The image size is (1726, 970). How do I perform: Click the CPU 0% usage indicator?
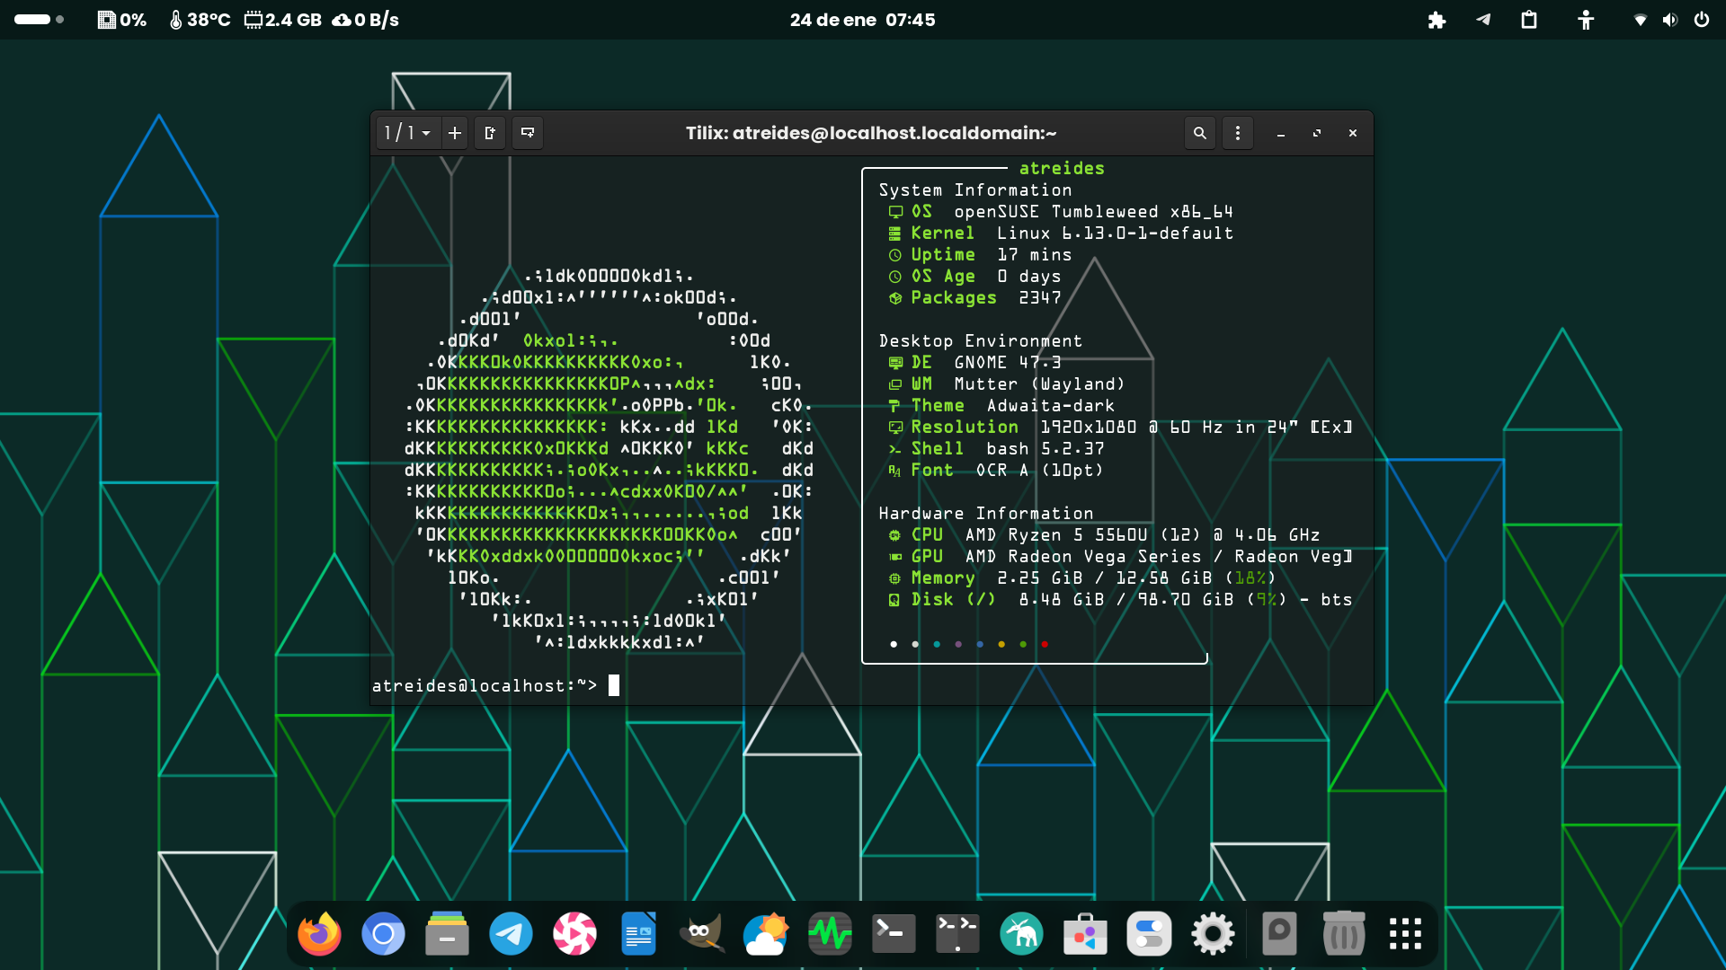click(x=121, y=20)
